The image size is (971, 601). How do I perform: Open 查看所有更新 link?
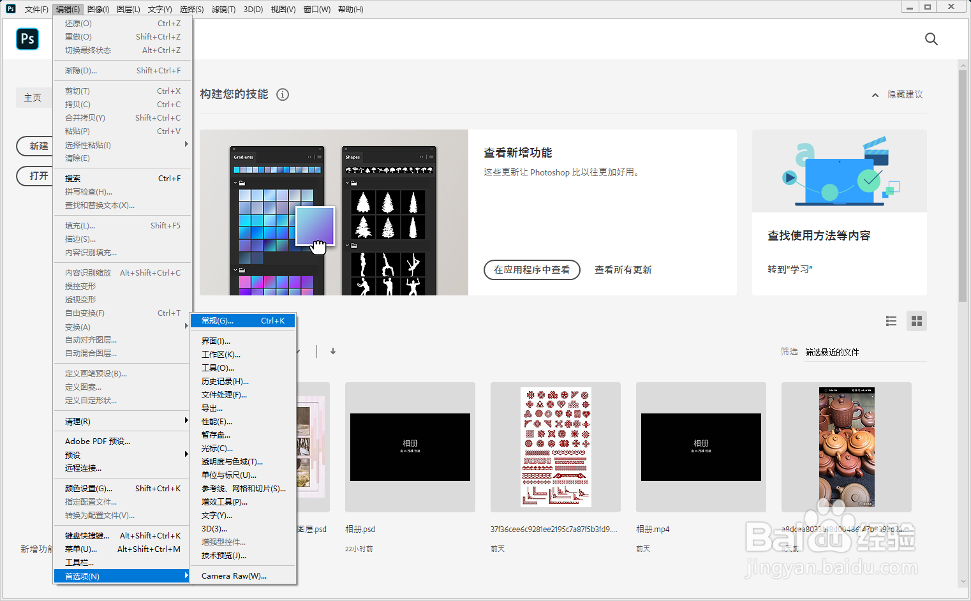(623, 270)
